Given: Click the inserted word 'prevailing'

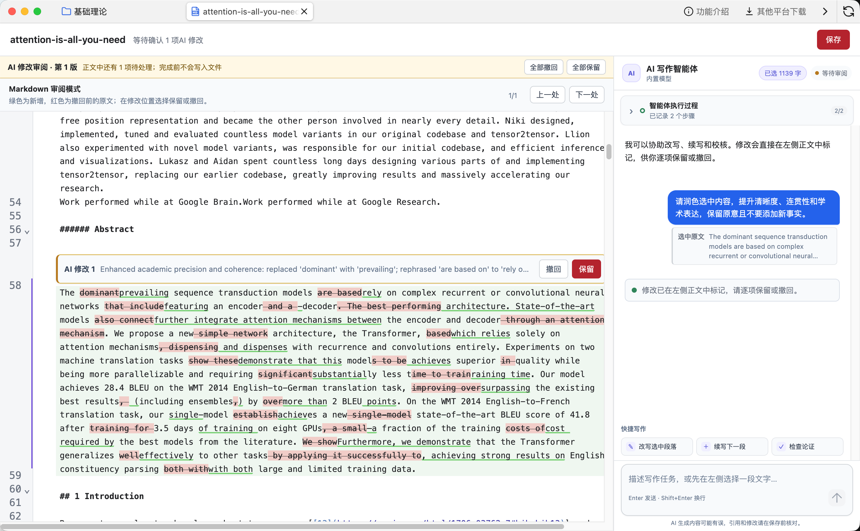Looking at the screenshot, I should pyautogui.click(x=144, y=293).
